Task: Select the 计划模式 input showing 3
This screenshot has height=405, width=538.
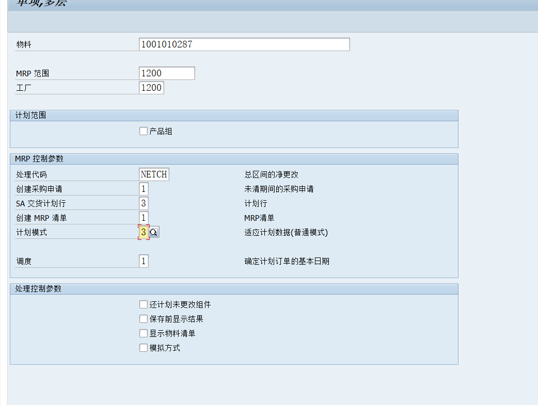Action: coord(144,232)
